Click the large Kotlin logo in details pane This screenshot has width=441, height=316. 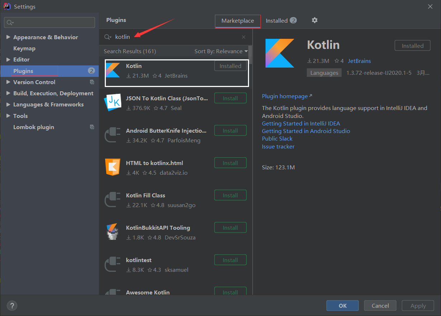click(281, 53)
